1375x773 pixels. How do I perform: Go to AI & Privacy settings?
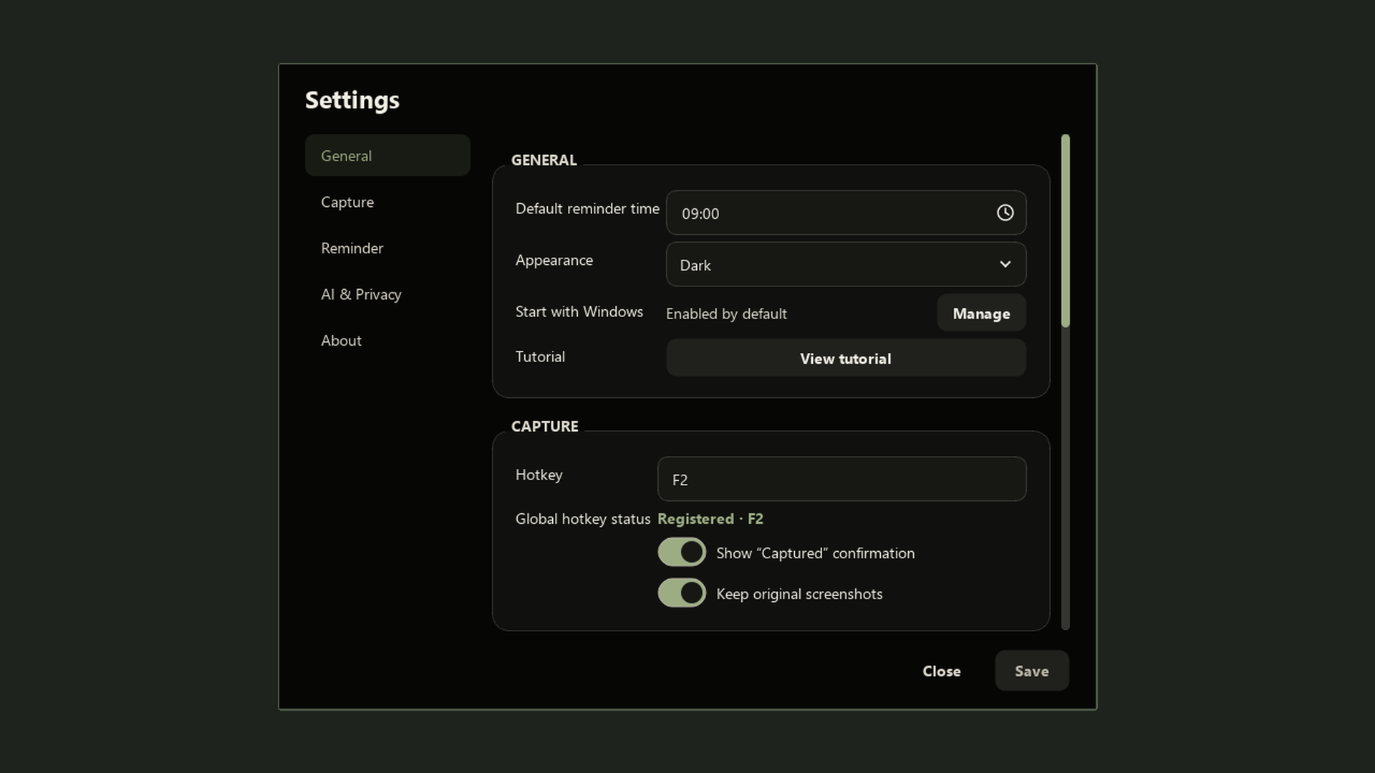coord(387,294)
